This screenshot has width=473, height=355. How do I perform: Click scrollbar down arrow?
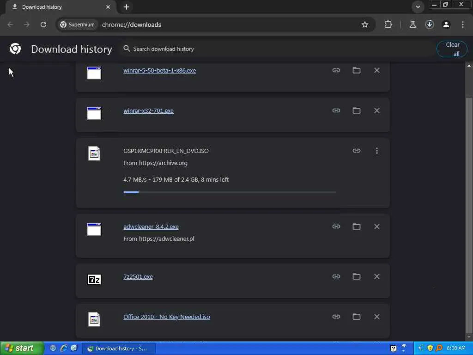click(x=468, y=337)
